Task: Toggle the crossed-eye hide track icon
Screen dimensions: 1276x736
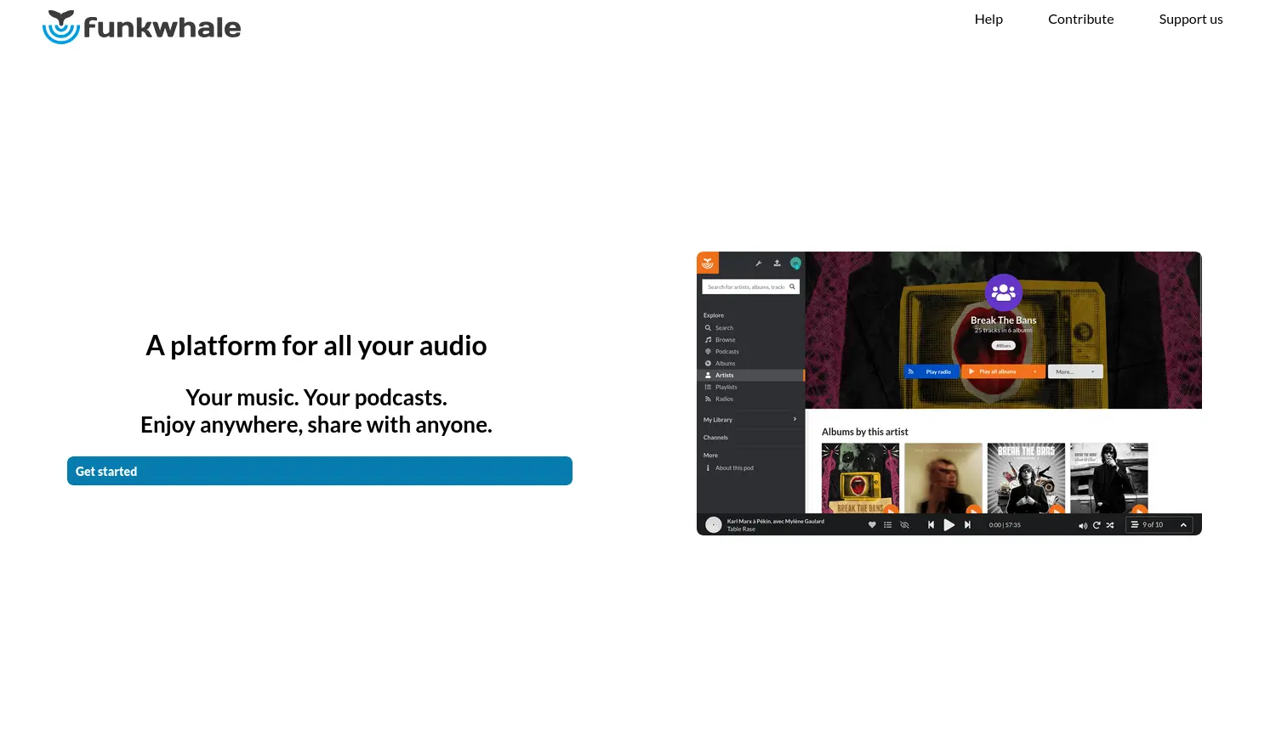Action: [x=904, y=525]
